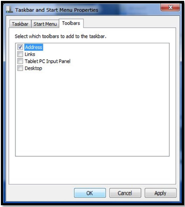
Task: Select the Toolbars tab
Action: click(71, 23)
